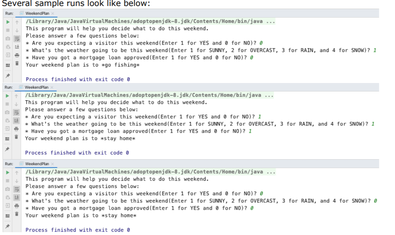395x235 pixels.
Task: Select the WeekendPlan tab in the middle console
Action: (x=36, y=87)
